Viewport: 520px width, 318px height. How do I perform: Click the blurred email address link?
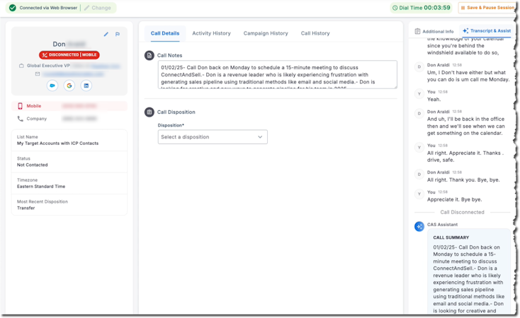coord(73,73)
